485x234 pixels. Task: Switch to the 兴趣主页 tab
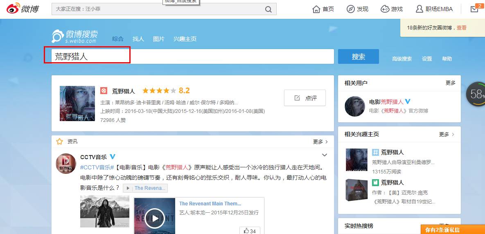pyautogui.click(x=185, y=39)
